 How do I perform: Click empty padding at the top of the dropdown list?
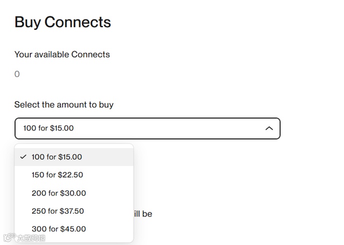point(74,146)
